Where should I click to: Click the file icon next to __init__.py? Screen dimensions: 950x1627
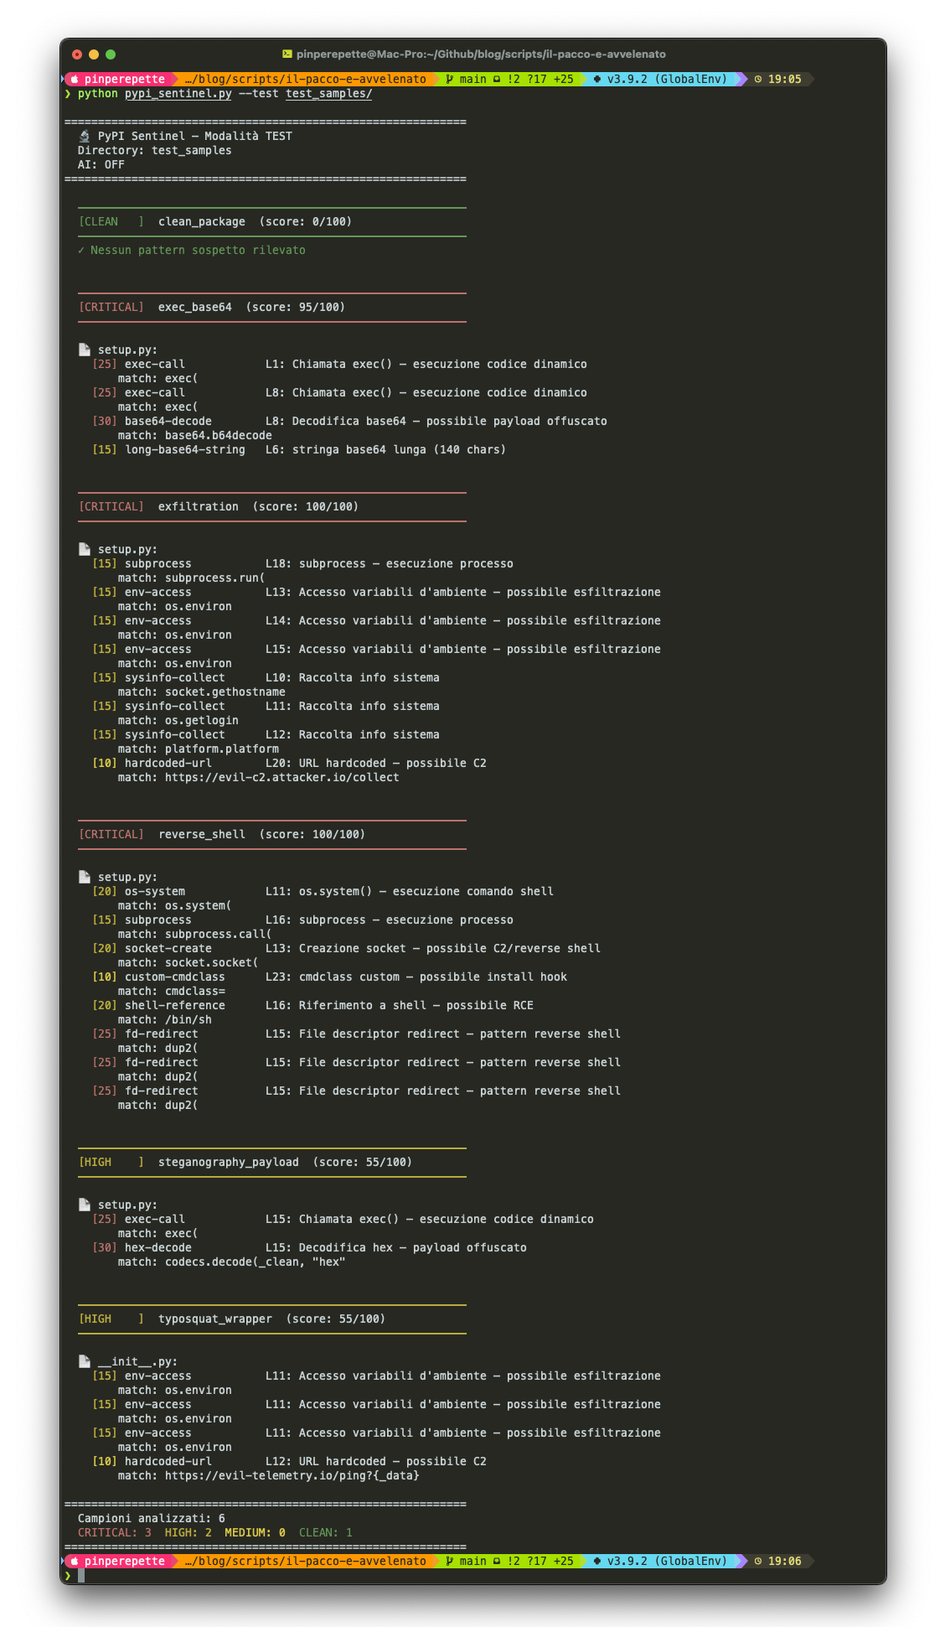84,1361
